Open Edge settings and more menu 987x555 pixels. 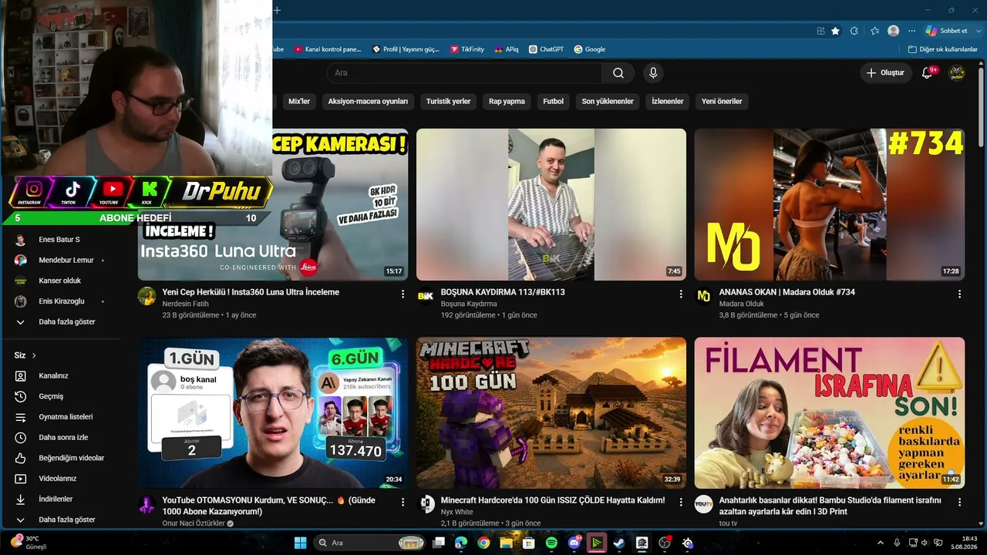point(912,31)
